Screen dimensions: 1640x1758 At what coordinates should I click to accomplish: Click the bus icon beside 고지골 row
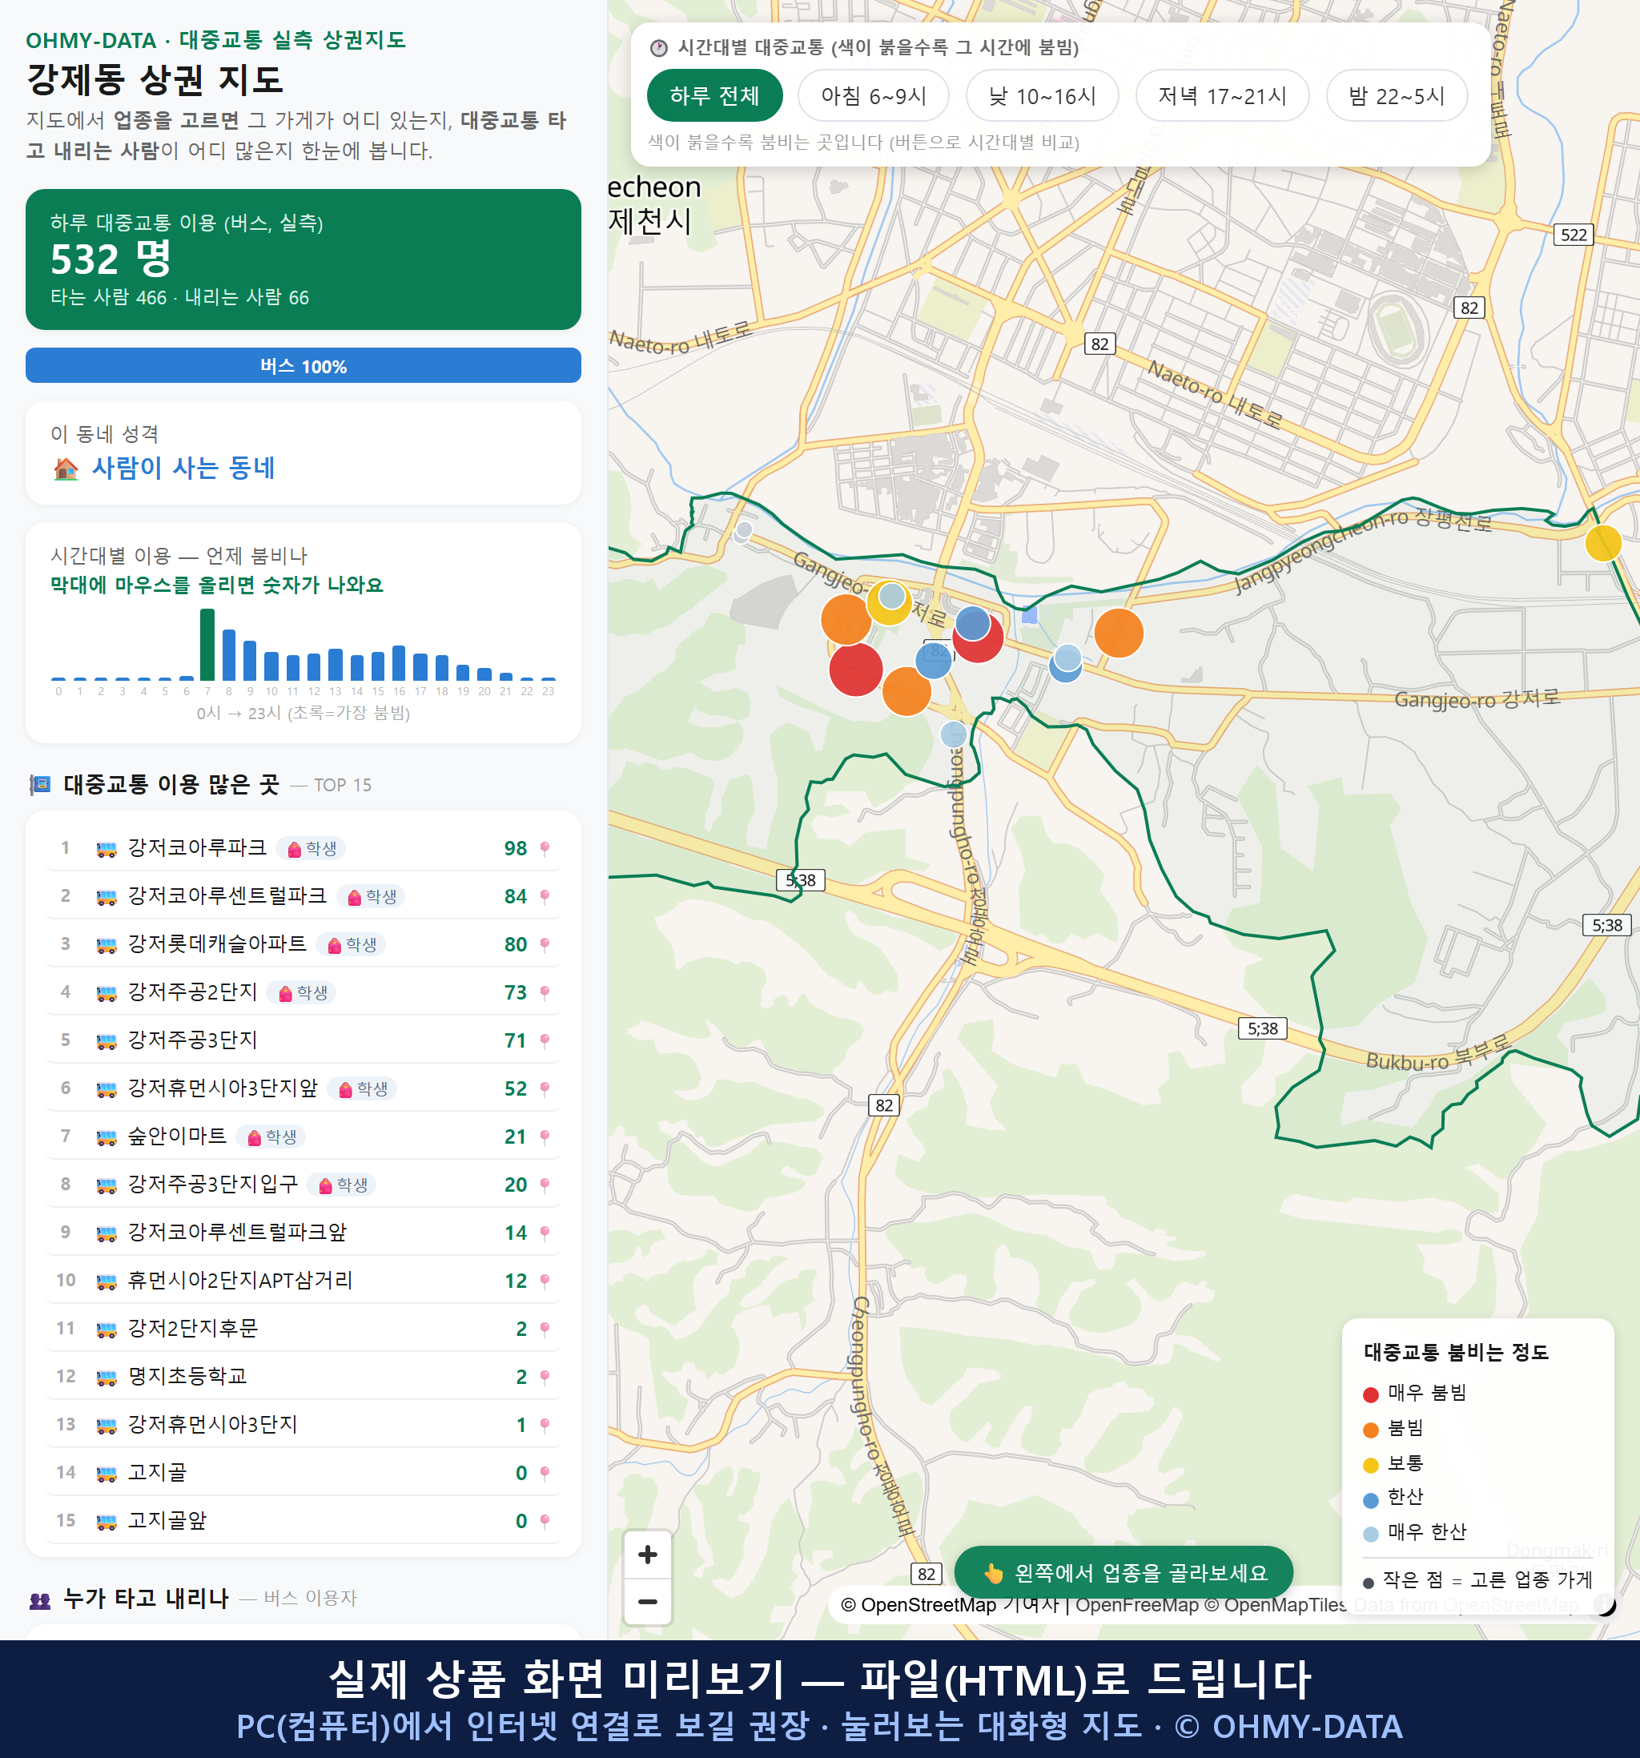106,1473
